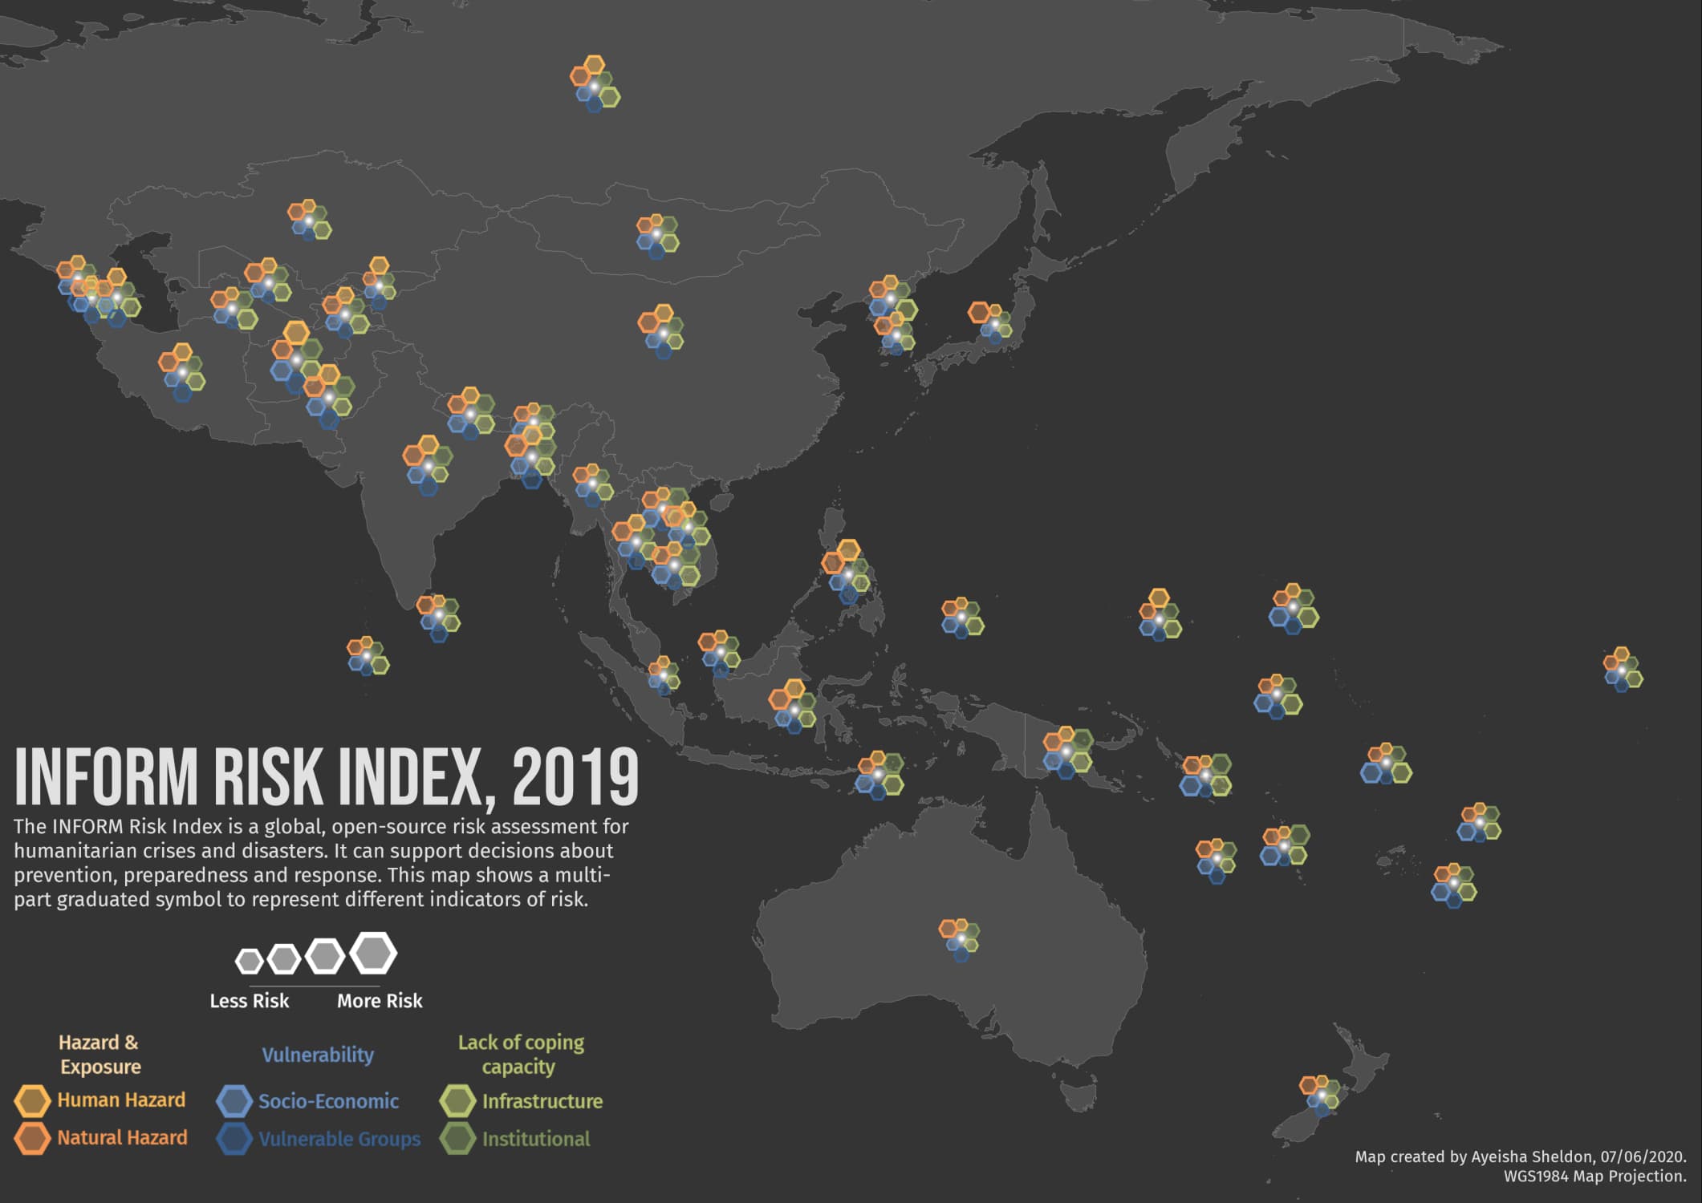1702x1203 pixels.
Task: Select the hexagon cluster over Iran
Action: click(182, 371)
